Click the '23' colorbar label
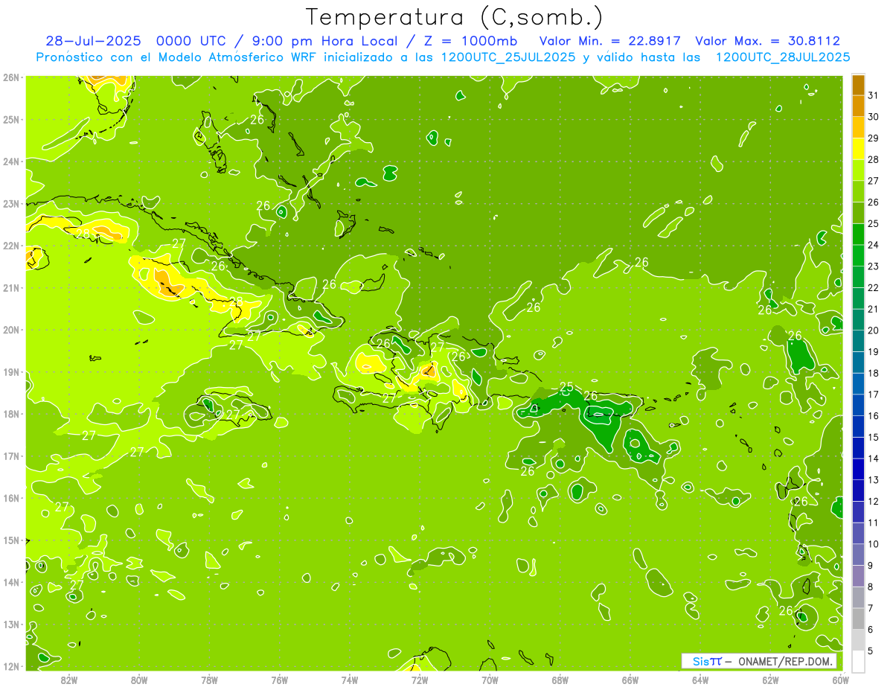 (x=873, y=266)
